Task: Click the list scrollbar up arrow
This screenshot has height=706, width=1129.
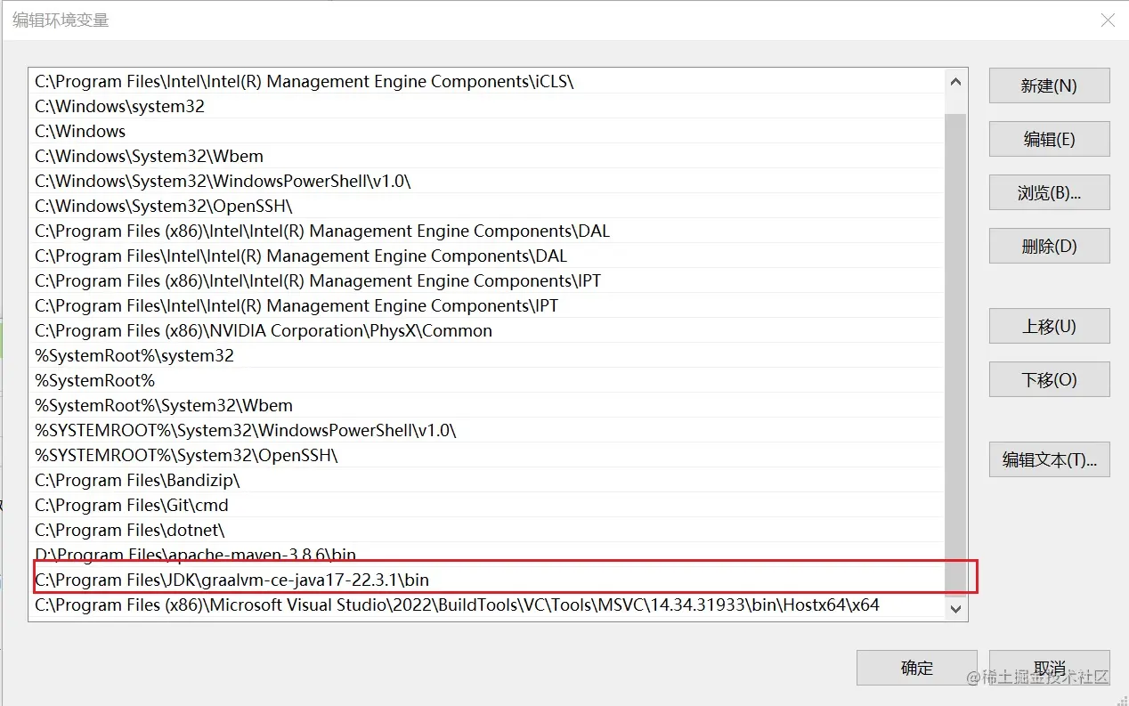Action: [x=955, y=81]
